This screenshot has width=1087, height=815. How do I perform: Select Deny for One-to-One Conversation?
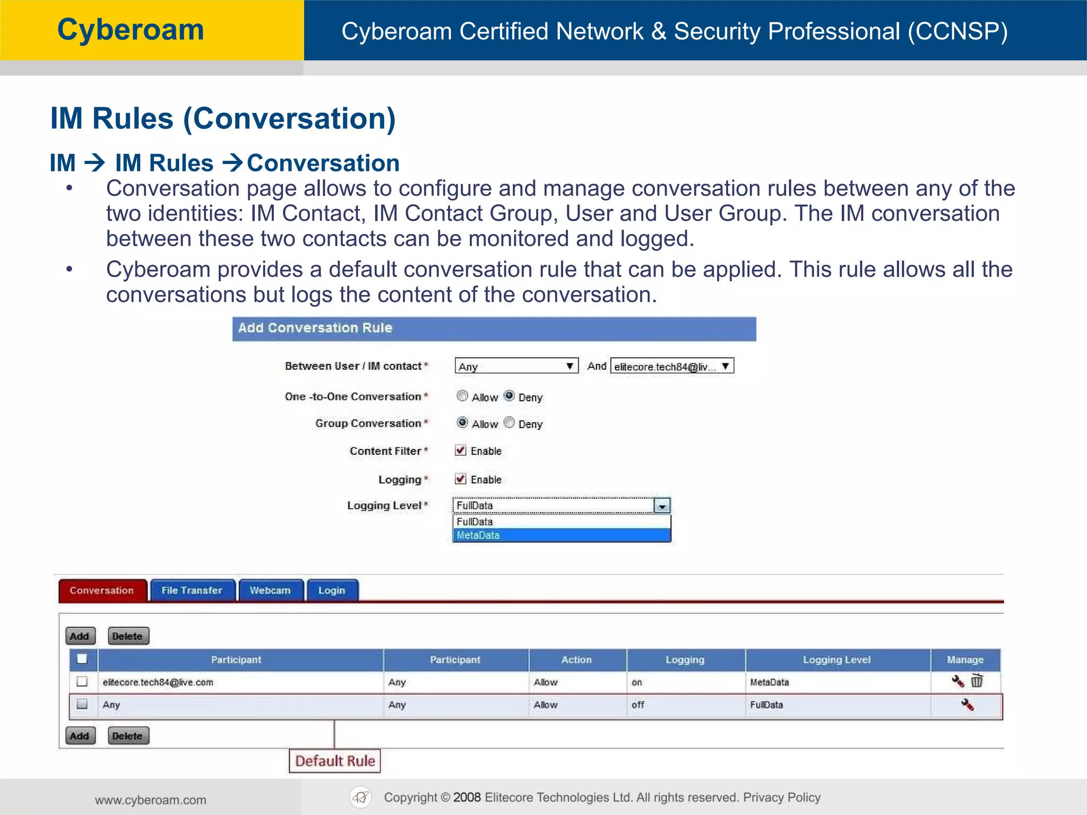(x=509, y=396)
